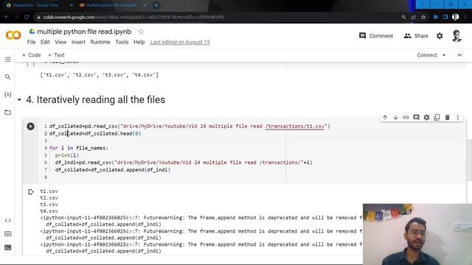
Task: Click browser back arrow
Action: point(7,17)
